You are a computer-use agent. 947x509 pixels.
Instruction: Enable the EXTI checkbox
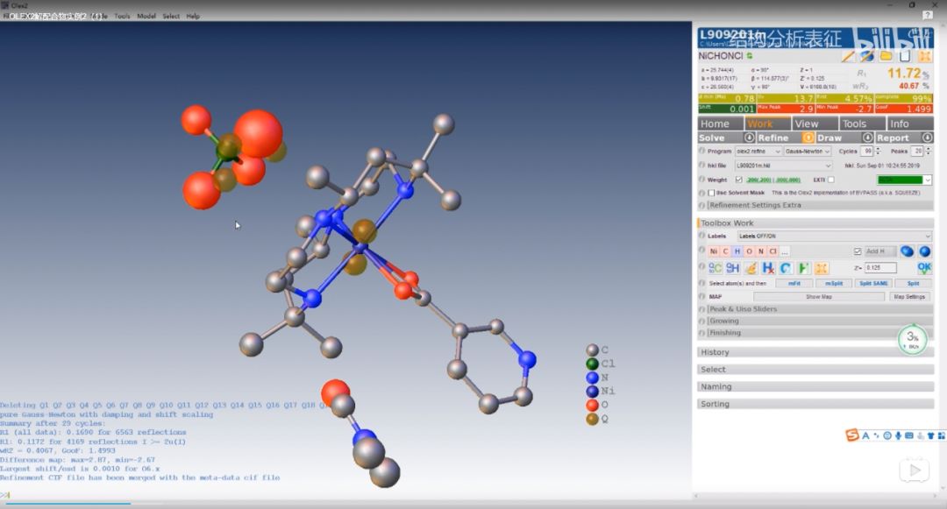pos(831,180)
